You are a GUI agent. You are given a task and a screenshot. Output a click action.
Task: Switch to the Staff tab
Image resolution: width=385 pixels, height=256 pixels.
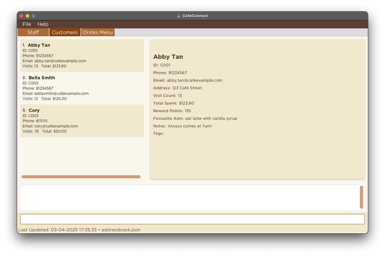click(x=33, y=32)
